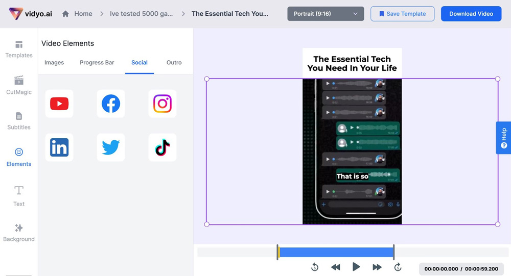Click the top-left selection handle of canvas
511x276 pixels.
(x=206, y=79)
